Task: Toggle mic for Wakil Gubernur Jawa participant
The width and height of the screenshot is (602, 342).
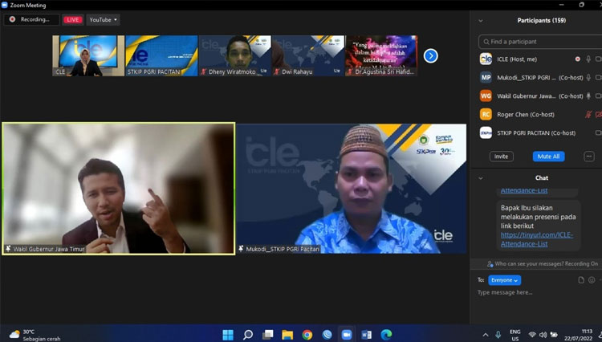Action: pos(588,96)
